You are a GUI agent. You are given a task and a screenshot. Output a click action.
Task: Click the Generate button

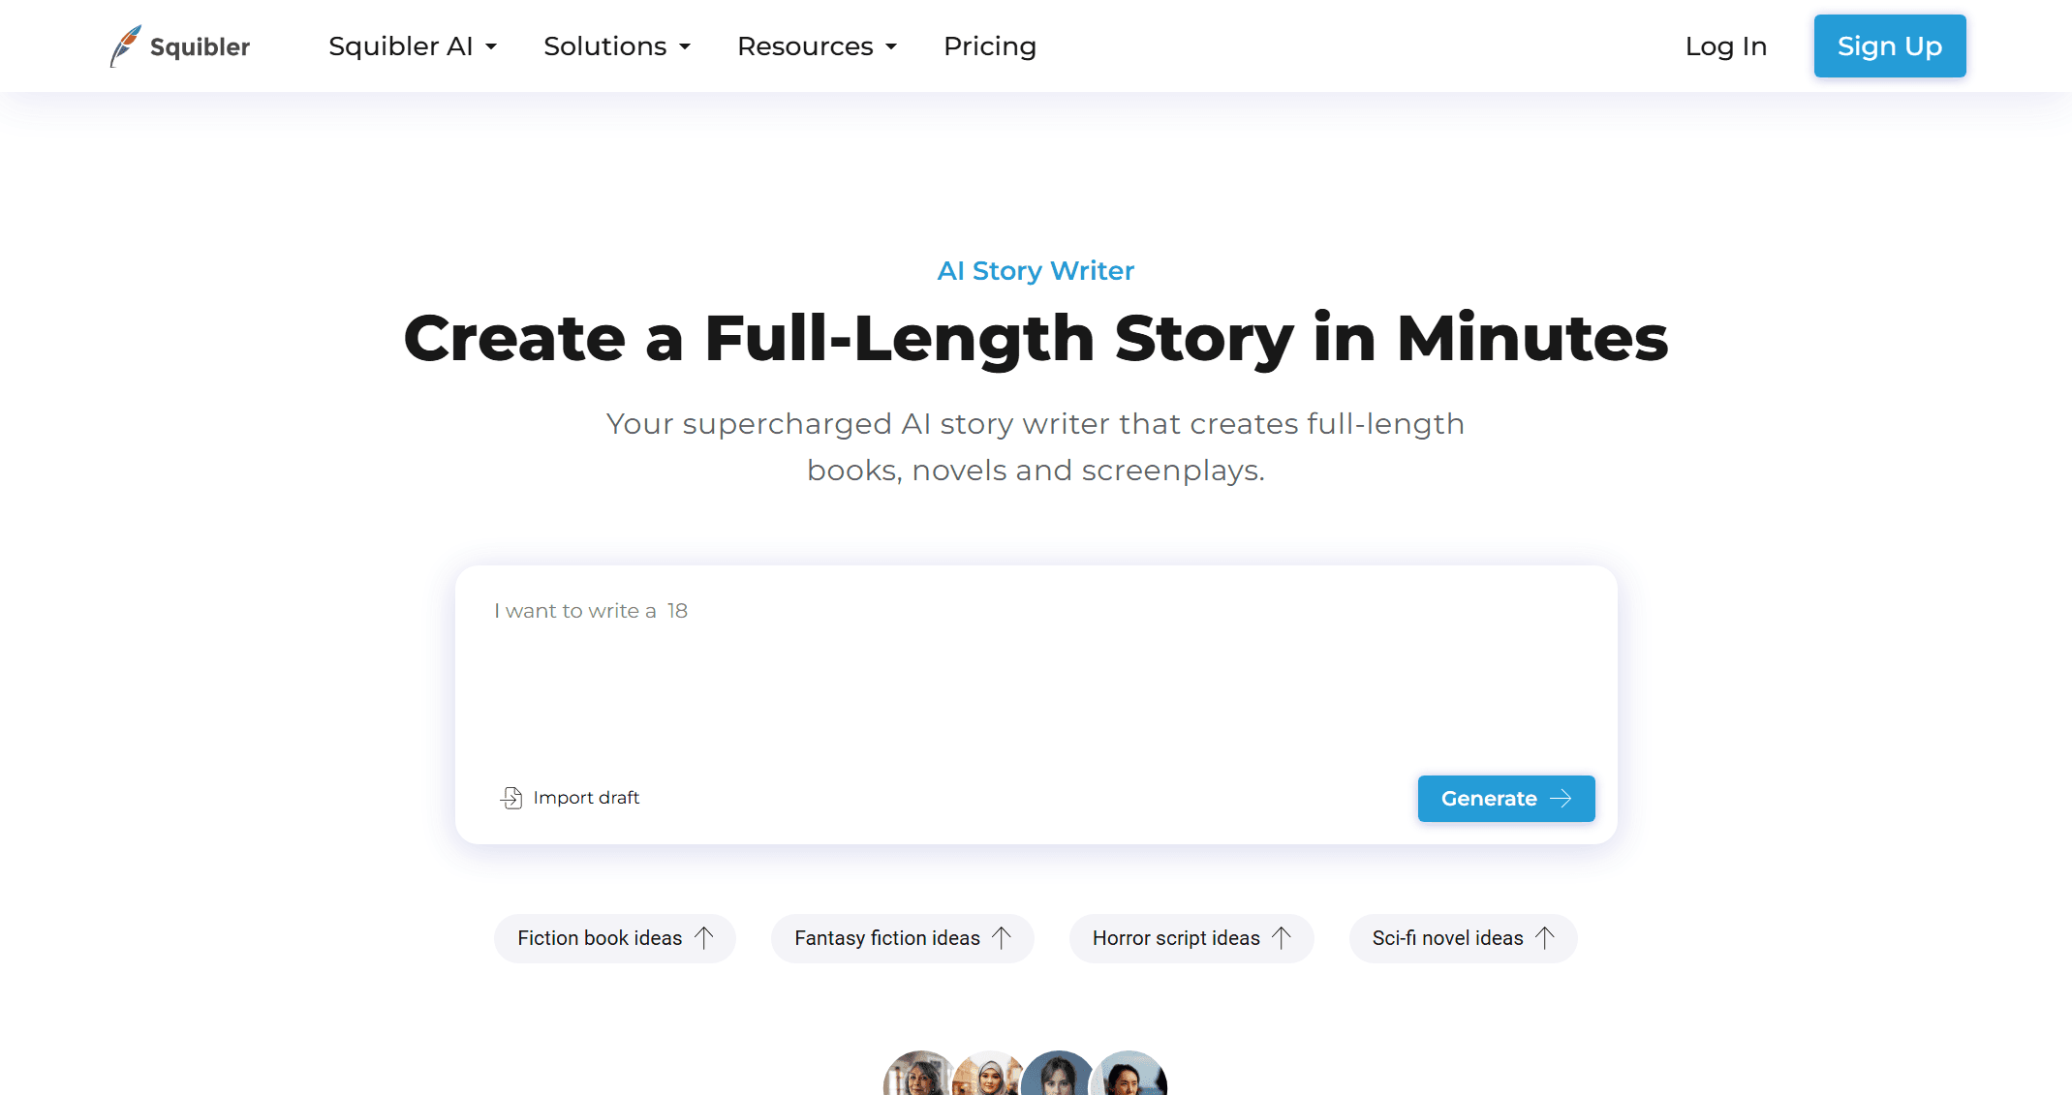1504,799
